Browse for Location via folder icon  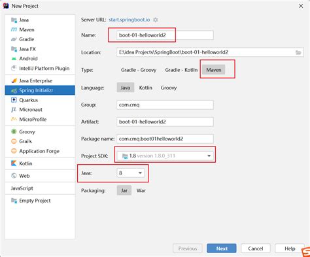click(x=298, y=52)
